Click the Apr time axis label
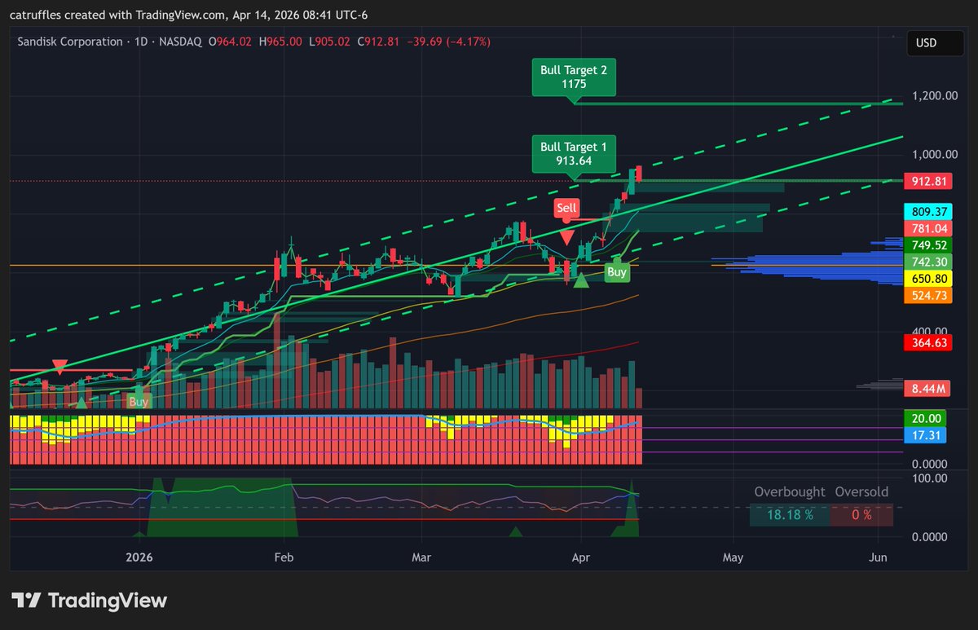 [581, 558]
